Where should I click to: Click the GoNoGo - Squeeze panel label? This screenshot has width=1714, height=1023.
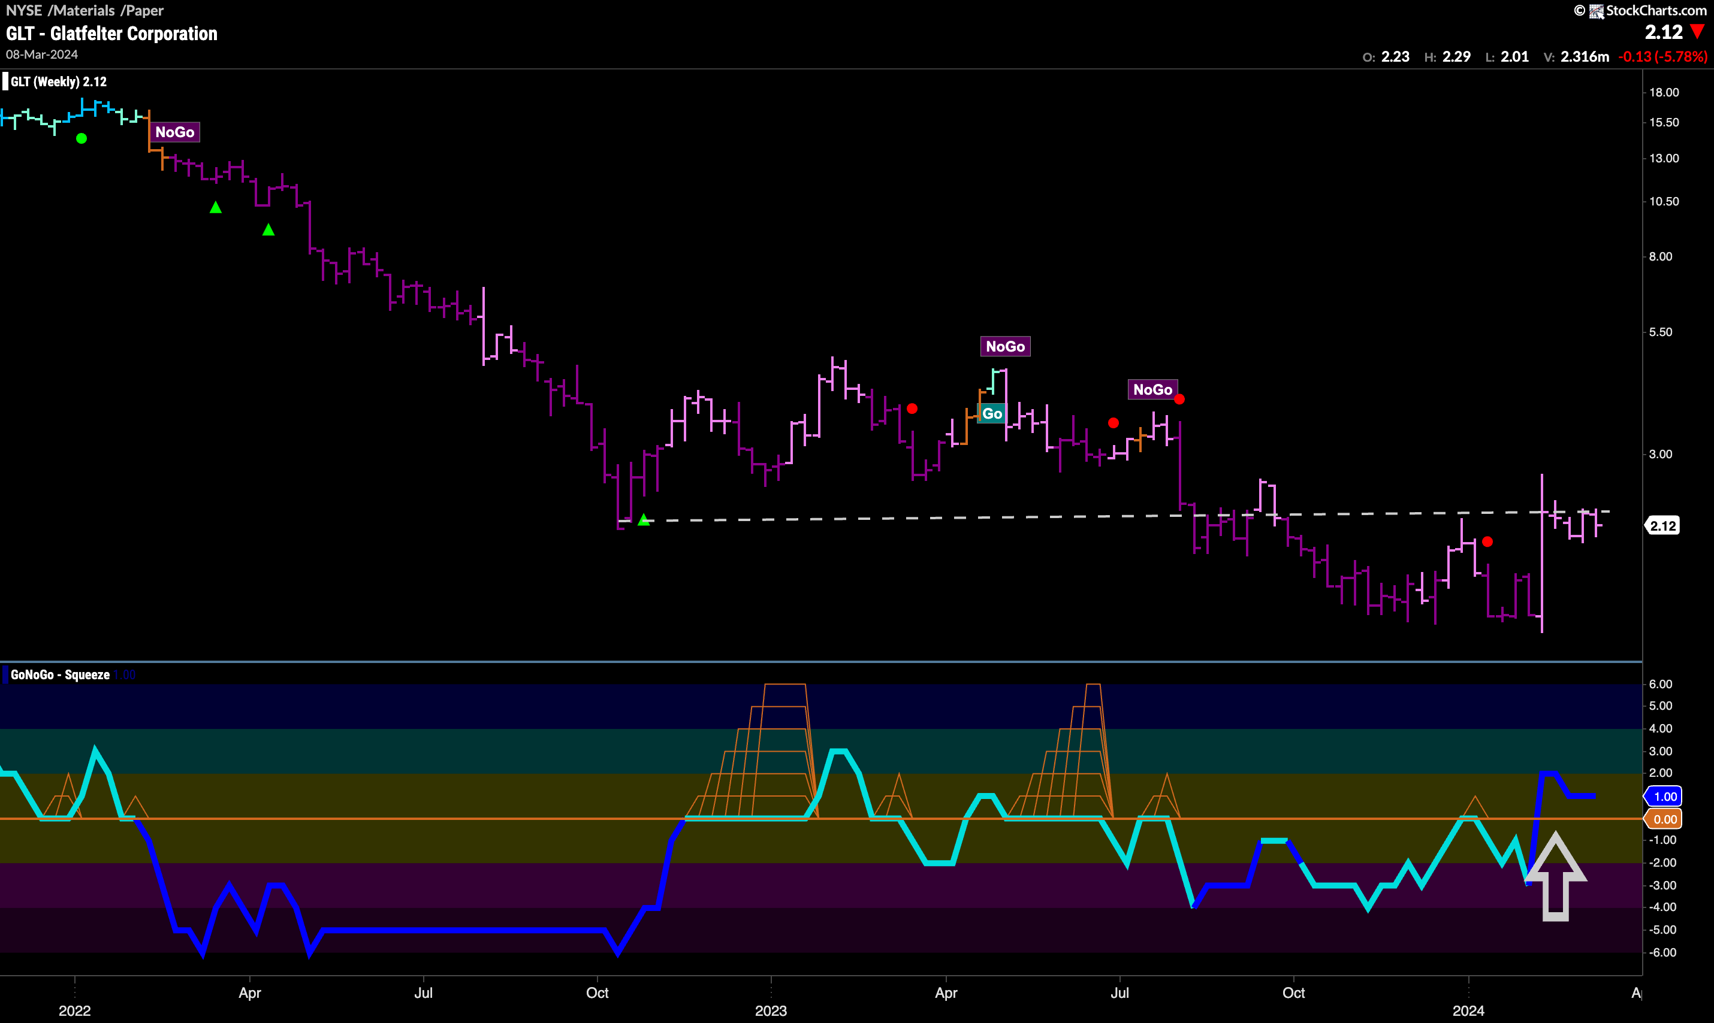60,675
